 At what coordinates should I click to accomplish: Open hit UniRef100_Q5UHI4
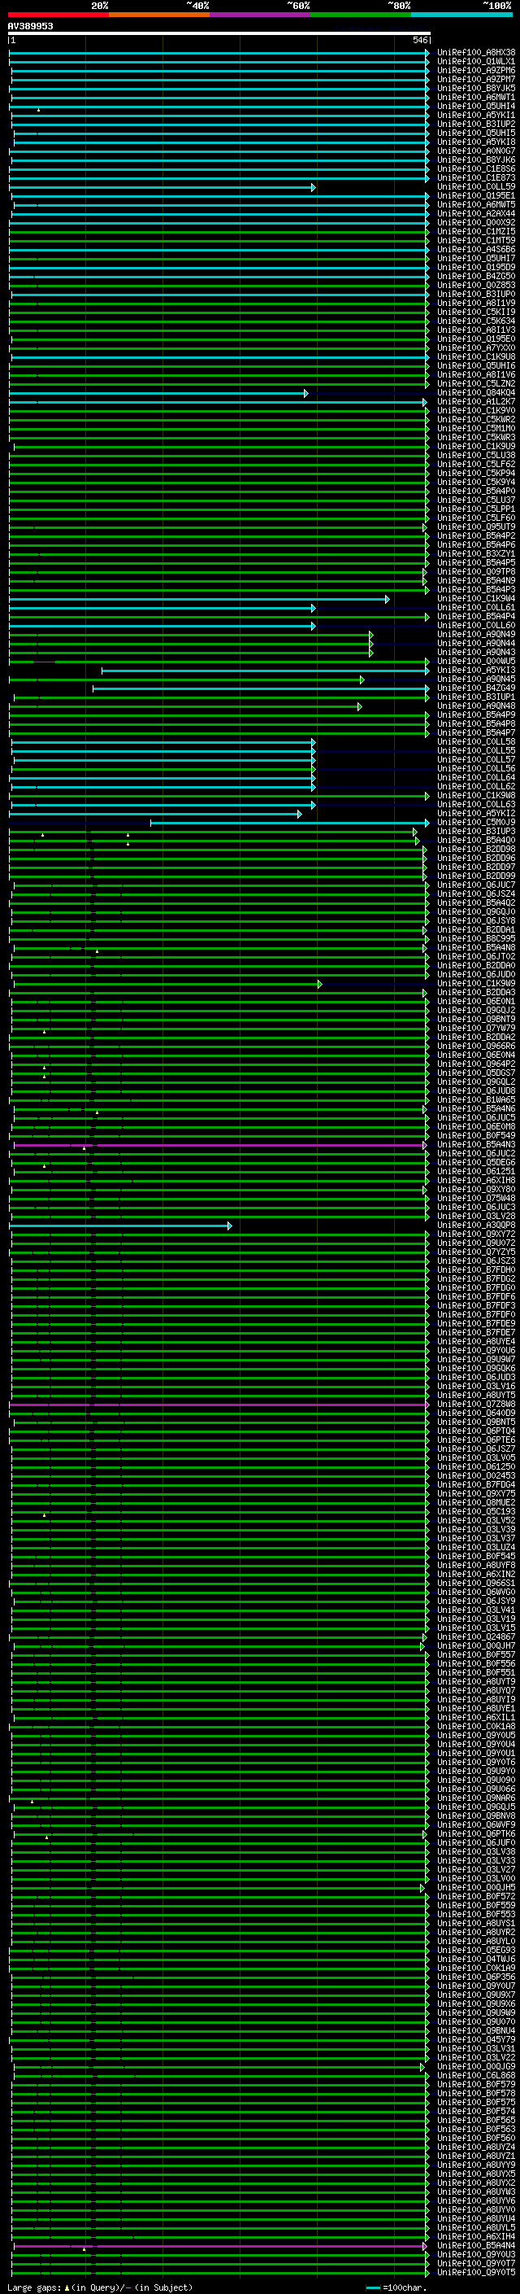tap(475, 106)
